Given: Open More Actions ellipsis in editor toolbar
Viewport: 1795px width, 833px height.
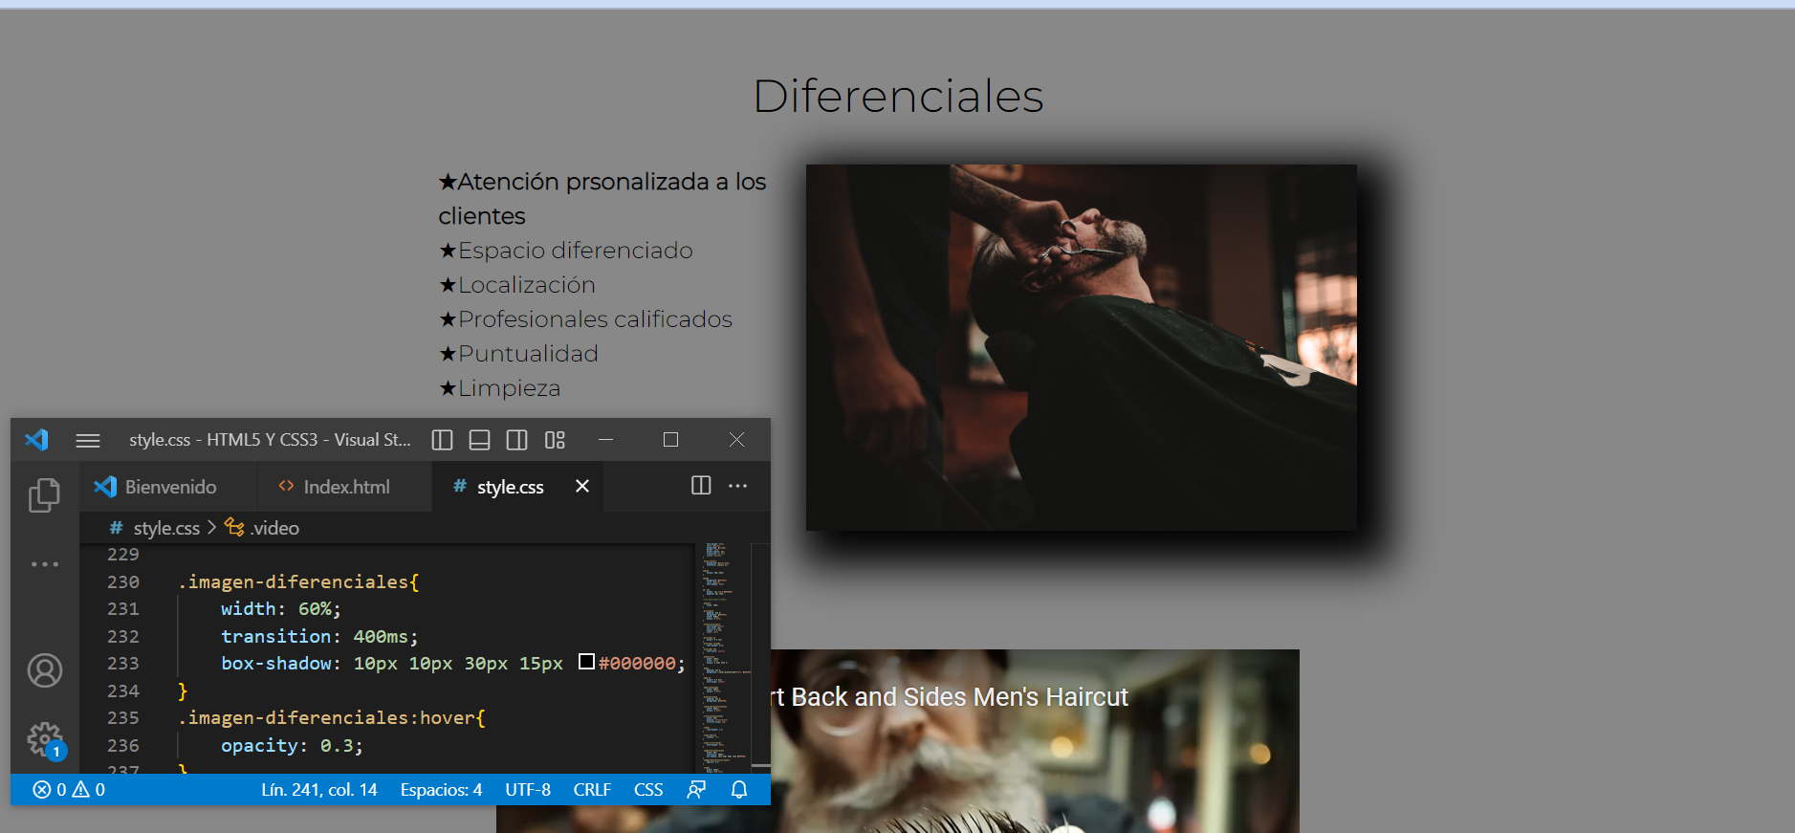Looking at the screenshot, I should pyautogui.click(x=738, y=486).
